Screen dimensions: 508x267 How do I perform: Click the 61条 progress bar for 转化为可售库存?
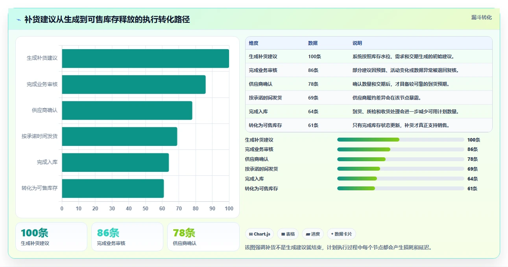401,188
